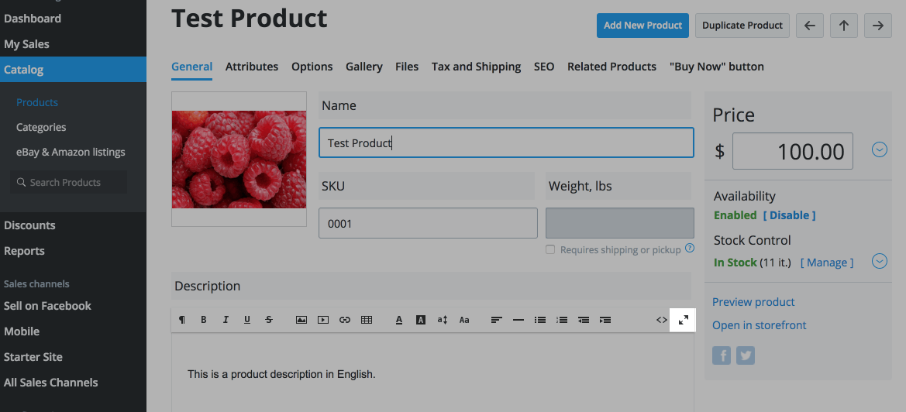Open the Tax and Shipping tab
Viewport: 906px width, 412px height.
(476, 67)
